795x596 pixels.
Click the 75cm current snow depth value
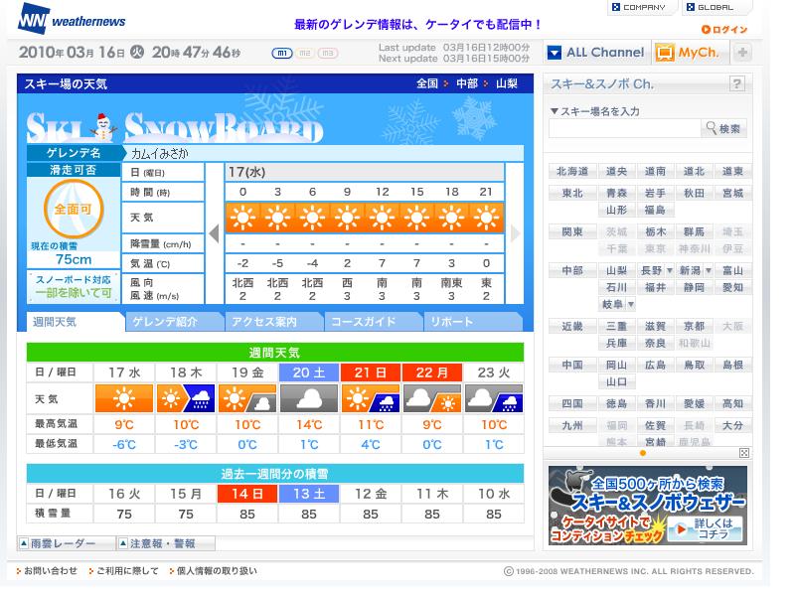pyautogui.click(x=74, y=259)
